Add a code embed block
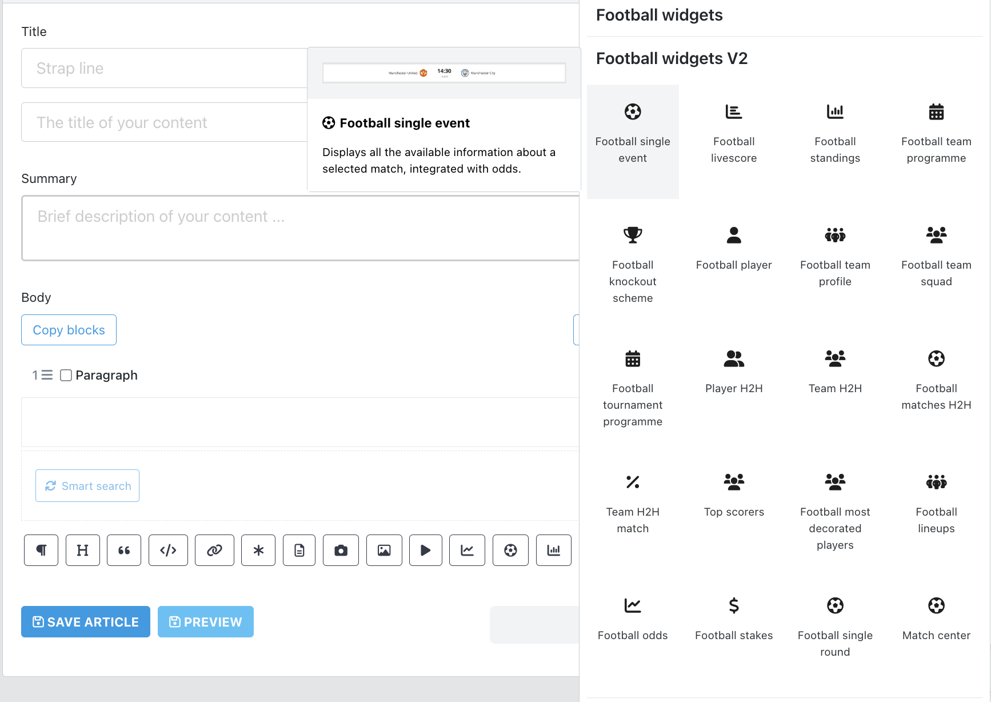991x702 pixels. click(x=168, y=550)
